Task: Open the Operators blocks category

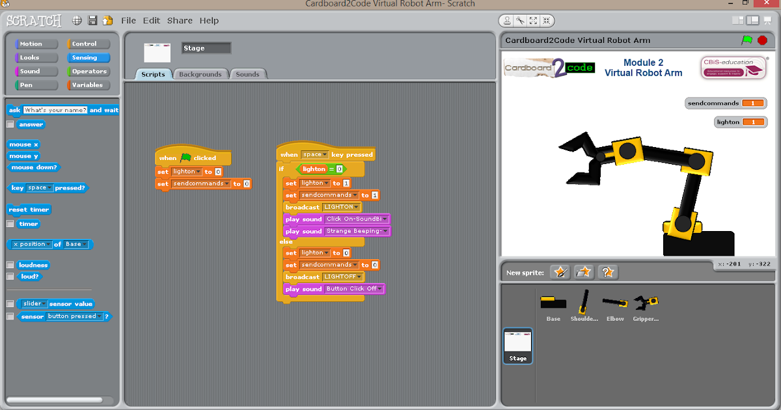Action: tap(88, 72)
